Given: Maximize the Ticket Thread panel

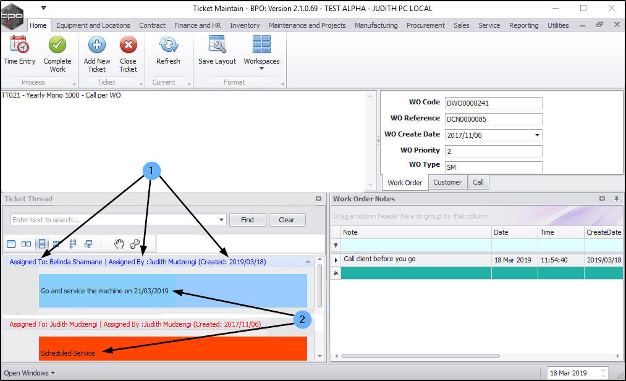Looking at the screenshot, I should (318, 199).
